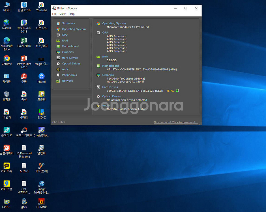This screenshot has width=266, height=212.
Task: Select the 한컴오피스 2018 desktop icon
Action: [24, 26]
